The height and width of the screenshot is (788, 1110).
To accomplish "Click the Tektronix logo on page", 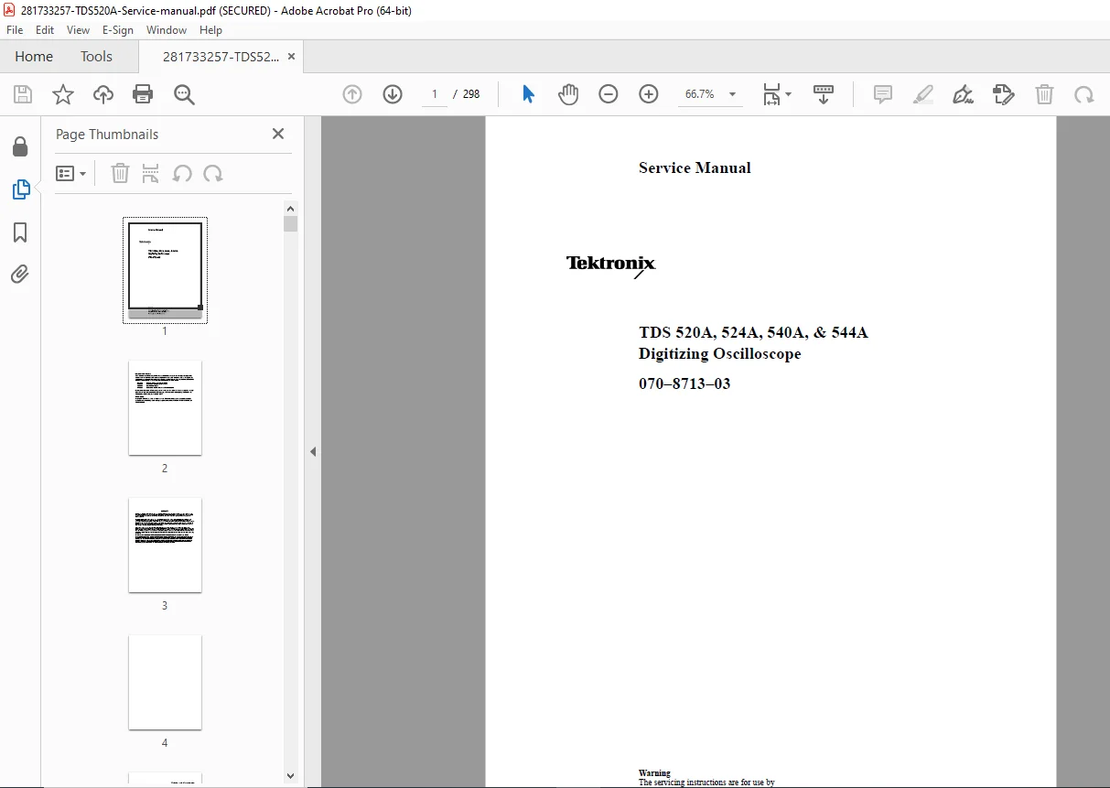I will point(611,265).
